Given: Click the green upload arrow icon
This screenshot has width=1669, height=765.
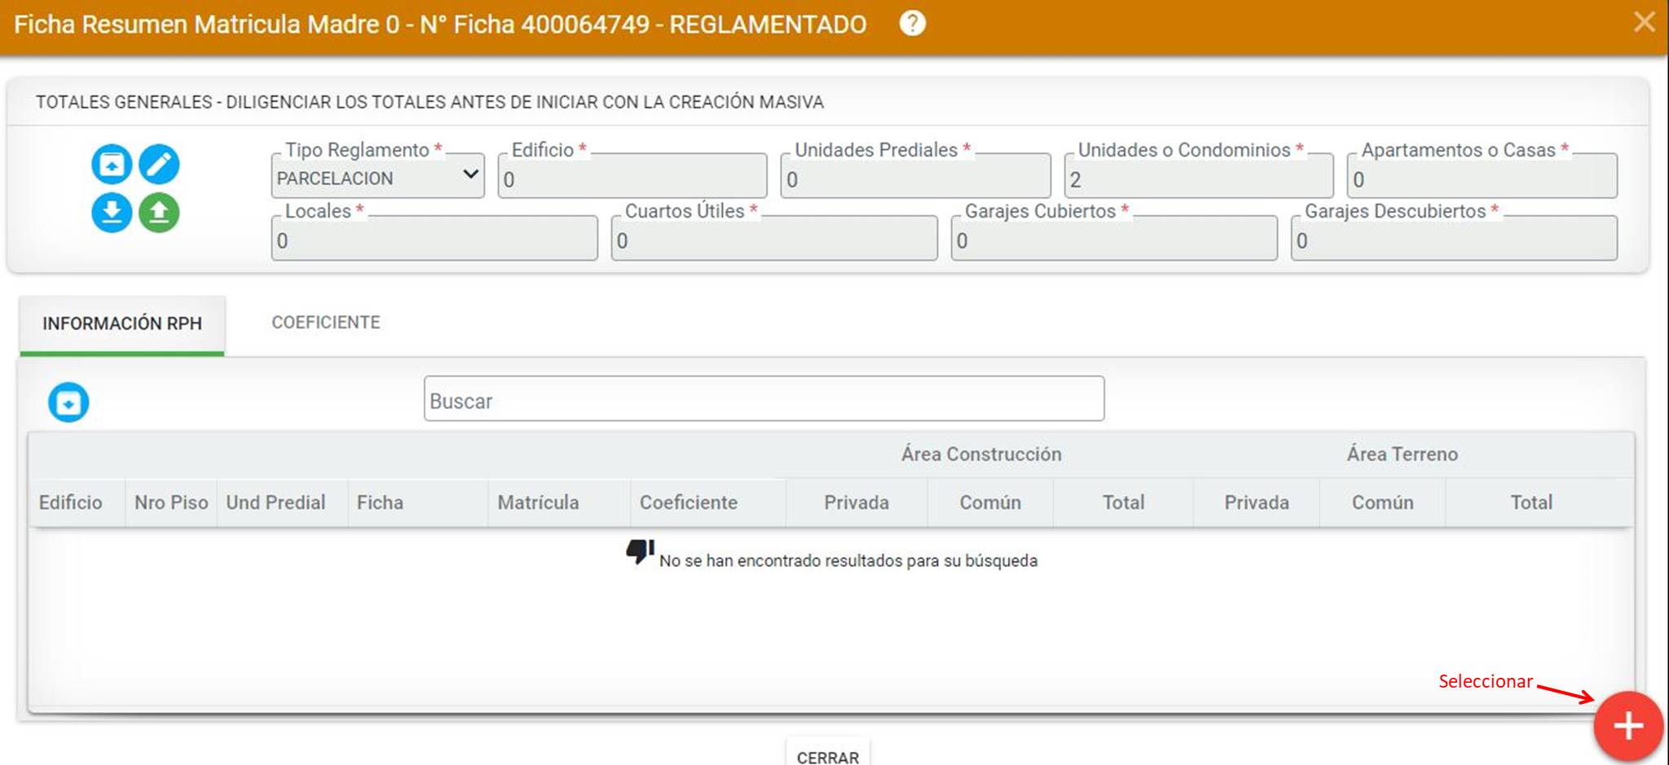Looking at the screenshot, I should (x=159, y=213).
